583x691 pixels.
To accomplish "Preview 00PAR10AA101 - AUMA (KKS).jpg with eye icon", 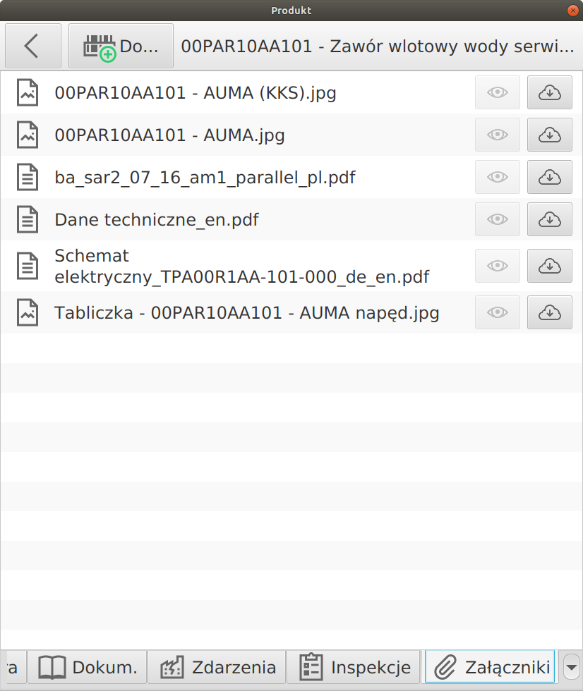I will pos(498,92).
